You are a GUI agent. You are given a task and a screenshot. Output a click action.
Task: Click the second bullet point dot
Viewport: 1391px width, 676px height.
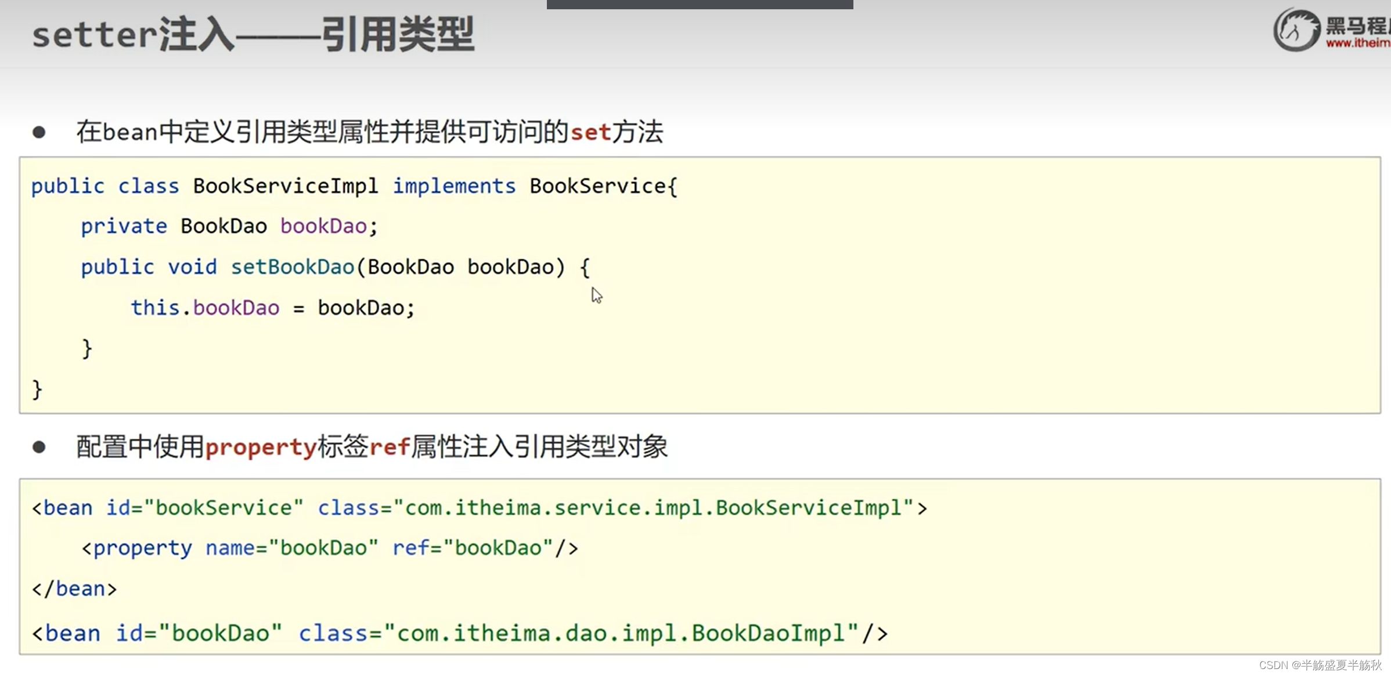click(x=39, y=447)
